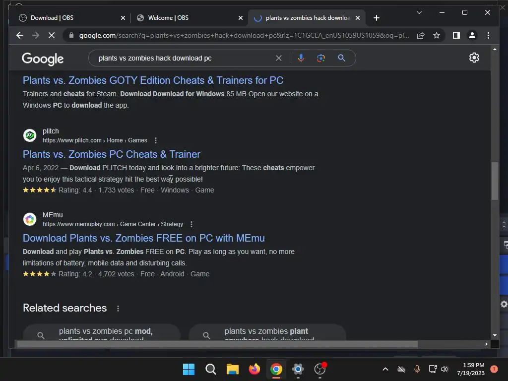Bookmark this page with the star
The height and width of the screenshot is (381, 508).
point(437,35)
